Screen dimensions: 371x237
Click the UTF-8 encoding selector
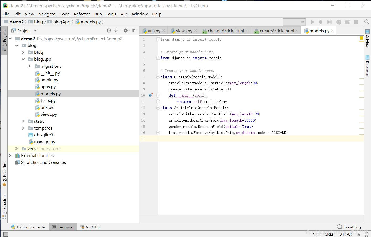point(346,234)
